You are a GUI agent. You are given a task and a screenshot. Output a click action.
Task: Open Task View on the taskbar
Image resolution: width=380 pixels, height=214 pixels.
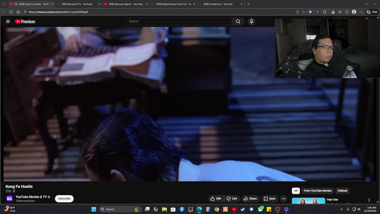[147, 209]
